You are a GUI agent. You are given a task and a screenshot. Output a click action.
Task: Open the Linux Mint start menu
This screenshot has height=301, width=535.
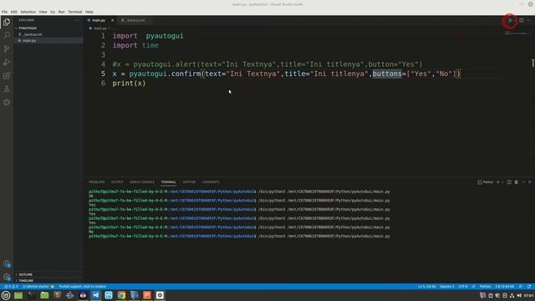coord(6,295)
